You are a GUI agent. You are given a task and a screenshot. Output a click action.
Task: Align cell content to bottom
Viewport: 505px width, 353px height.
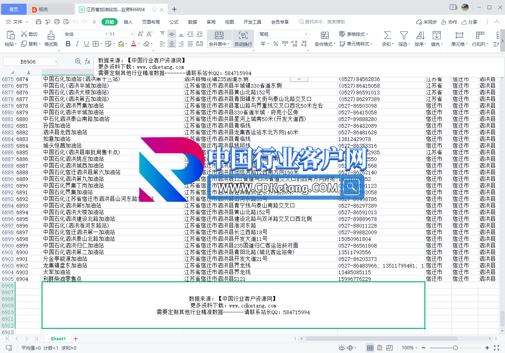point(181,34)
